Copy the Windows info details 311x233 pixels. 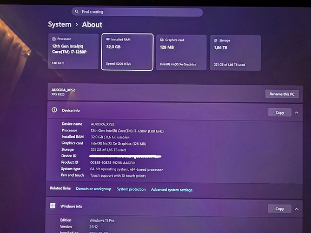coord(280,209)
